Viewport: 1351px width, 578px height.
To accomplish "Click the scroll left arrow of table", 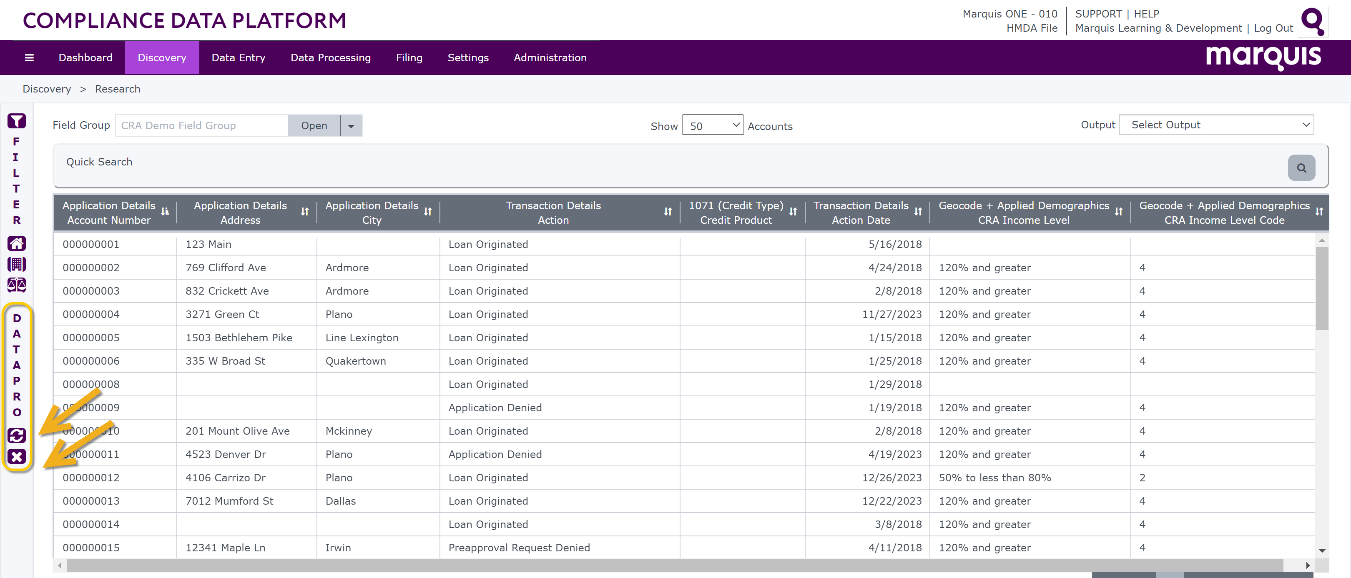I will tap(60, 565).
